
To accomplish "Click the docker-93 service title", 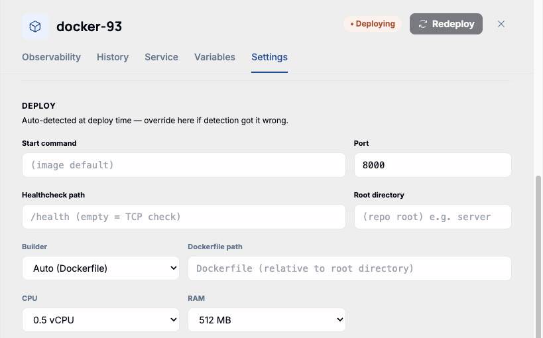I will click(90, 27).
